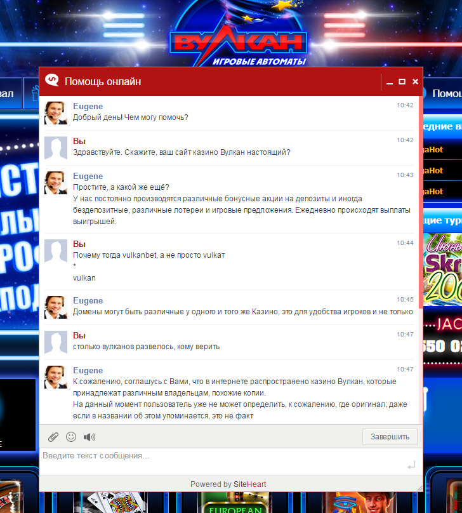Open the playing cards game thumbnail

point(110,503)
